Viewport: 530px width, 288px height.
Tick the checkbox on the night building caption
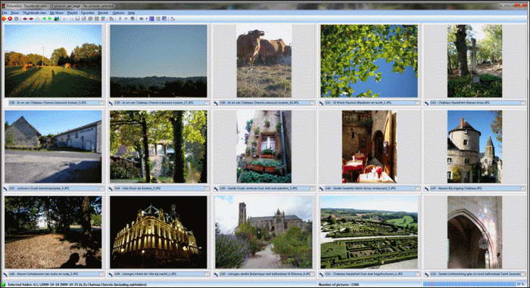click(207, 274)
